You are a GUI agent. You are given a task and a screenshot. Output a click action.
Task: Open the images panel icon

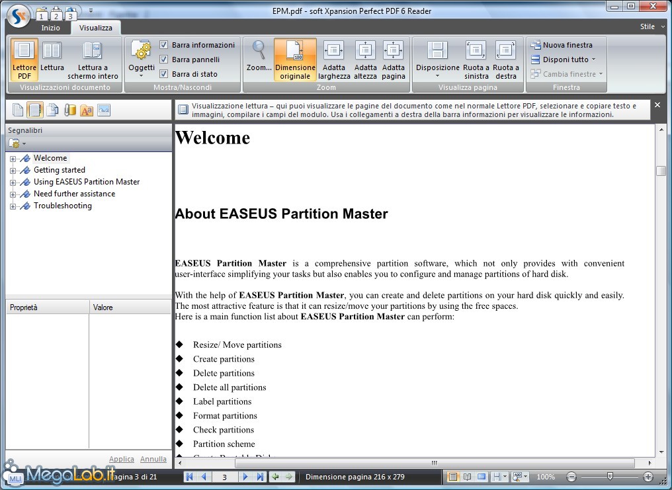[x=104, y=110]
